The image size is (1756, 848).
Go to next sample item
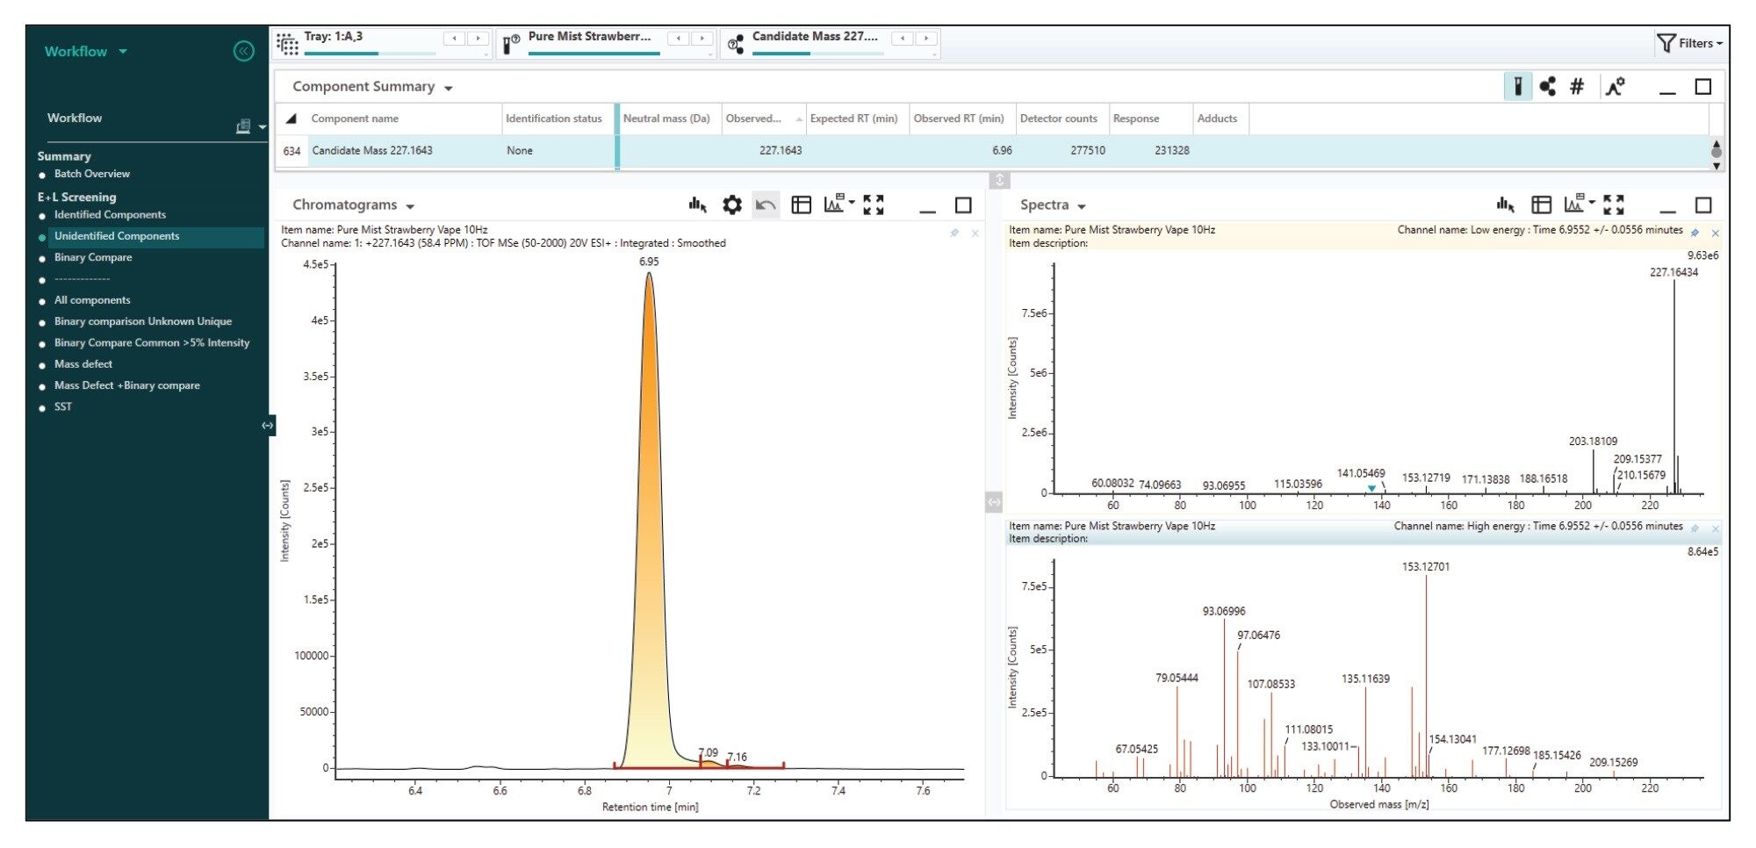click(x=702, y=39)
